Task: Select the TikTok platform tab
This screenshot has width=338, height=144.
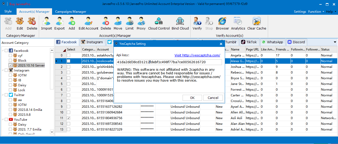Action: [x=249, y=42]
